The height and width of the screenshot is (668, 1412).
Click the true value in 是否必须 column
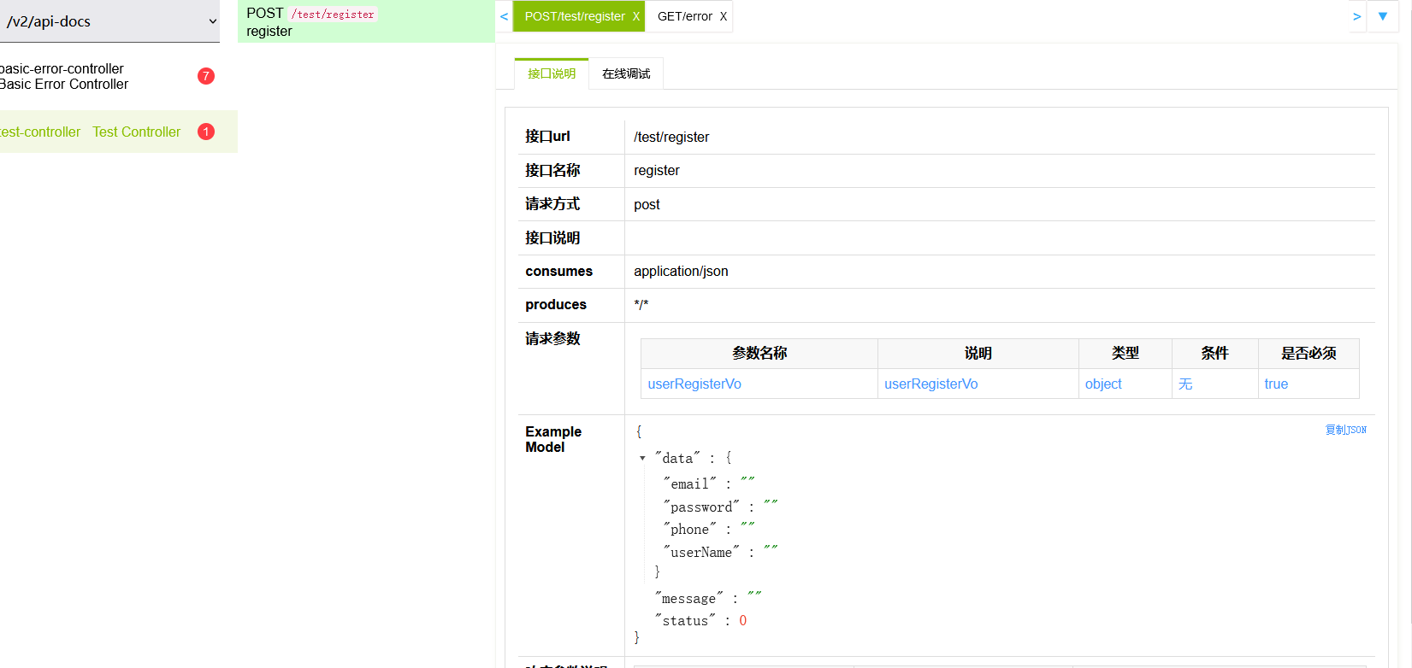[x=1276, y=384]
